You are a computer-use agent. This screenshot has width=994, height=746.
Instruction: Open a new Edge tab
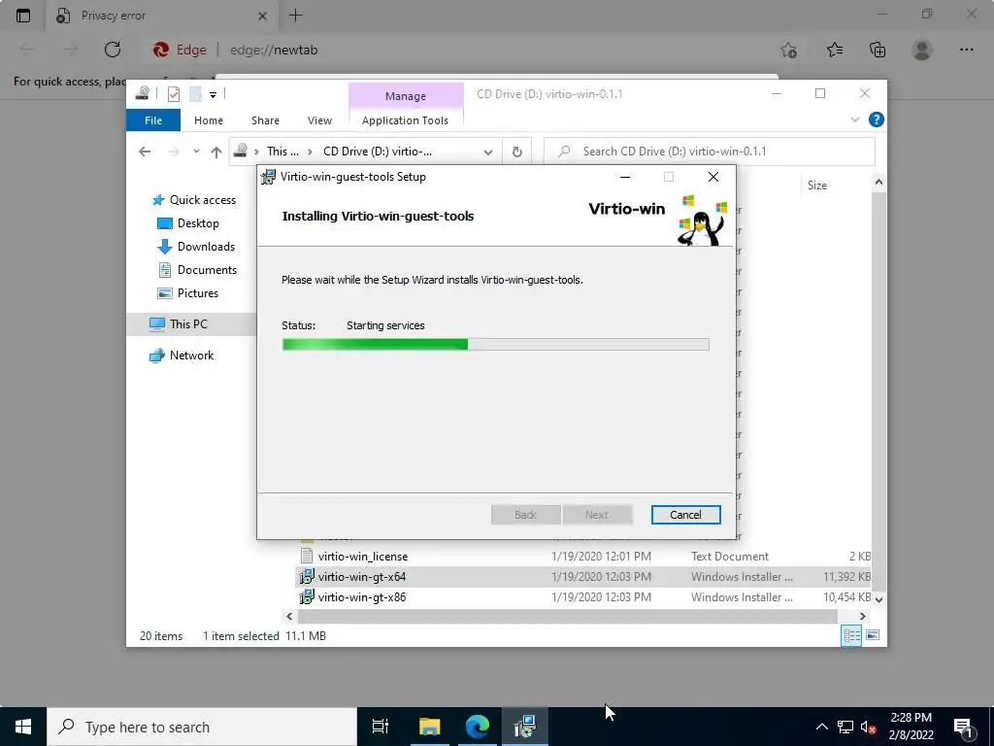pos(295,16)
